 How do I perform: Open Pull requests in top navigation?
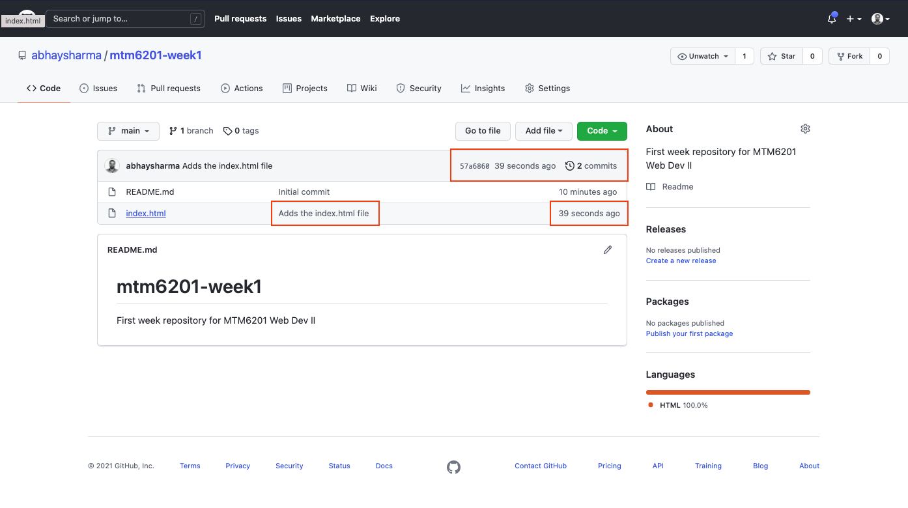point(240,19)
